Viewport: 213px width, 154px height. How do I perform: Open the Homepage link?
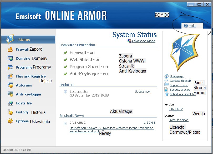[177, 76]
